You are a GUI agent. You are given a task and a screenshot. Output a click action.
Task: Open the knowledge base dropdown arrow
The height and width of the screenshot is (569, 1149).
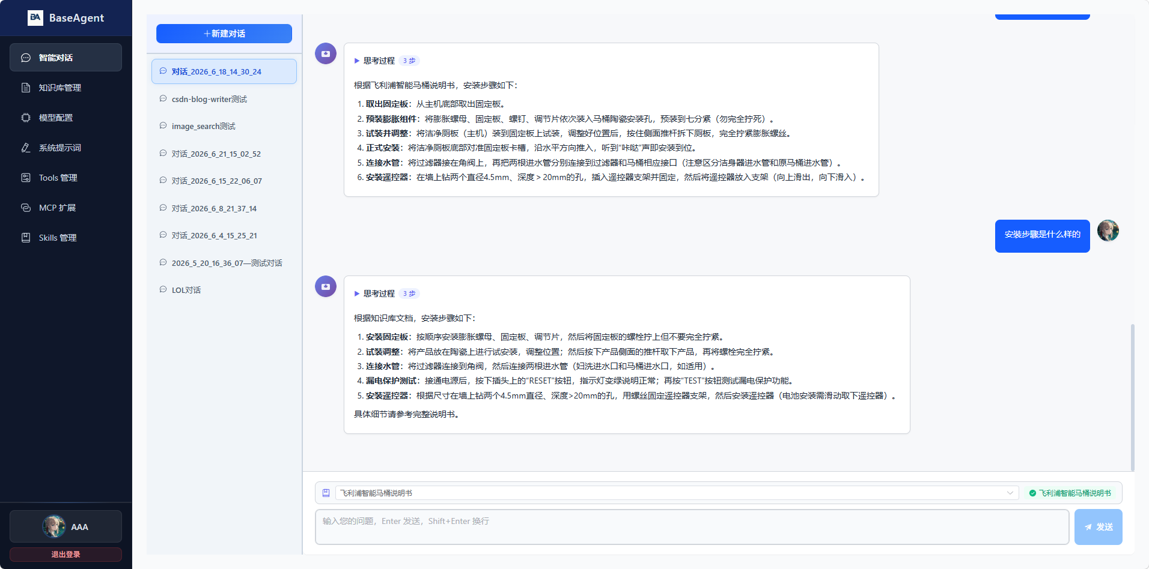point(1010,493)
